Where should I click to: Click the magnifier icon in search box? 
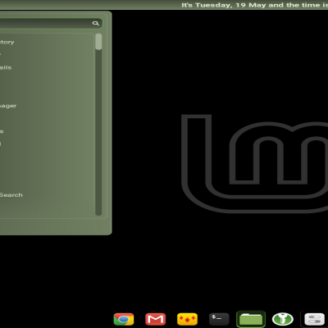click(95, 23)
